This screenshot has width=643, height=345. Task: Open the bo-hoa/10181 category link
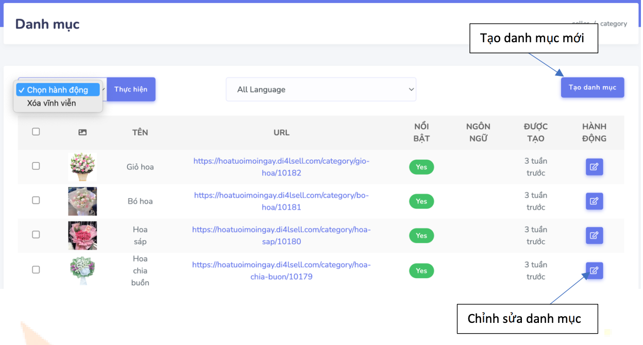click(281, 201)
